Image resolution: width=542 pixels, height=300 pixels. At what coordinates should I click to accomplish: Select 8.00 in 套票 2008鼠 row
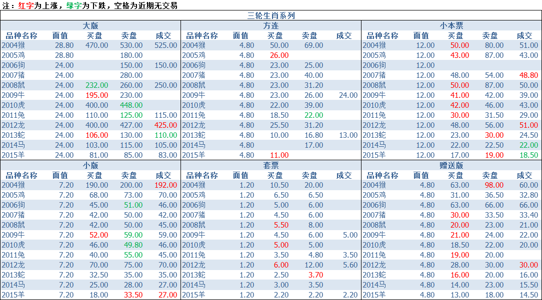[x=316, y=225]
